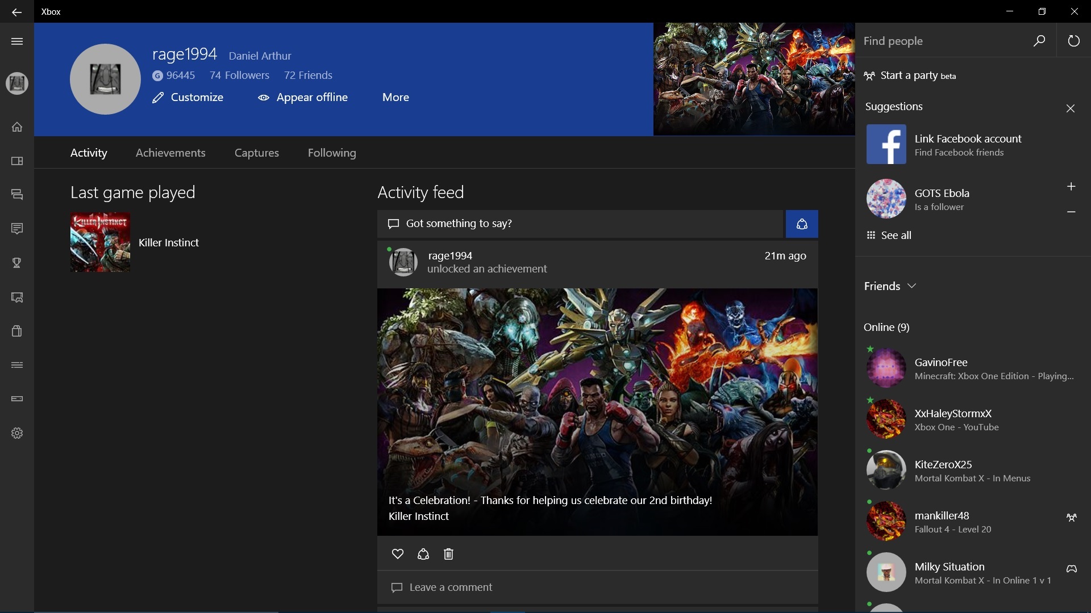The width and height of the screenshot is (1091, 613).
Task: Like the achievement post with the heart
Action: click(398, 554)
